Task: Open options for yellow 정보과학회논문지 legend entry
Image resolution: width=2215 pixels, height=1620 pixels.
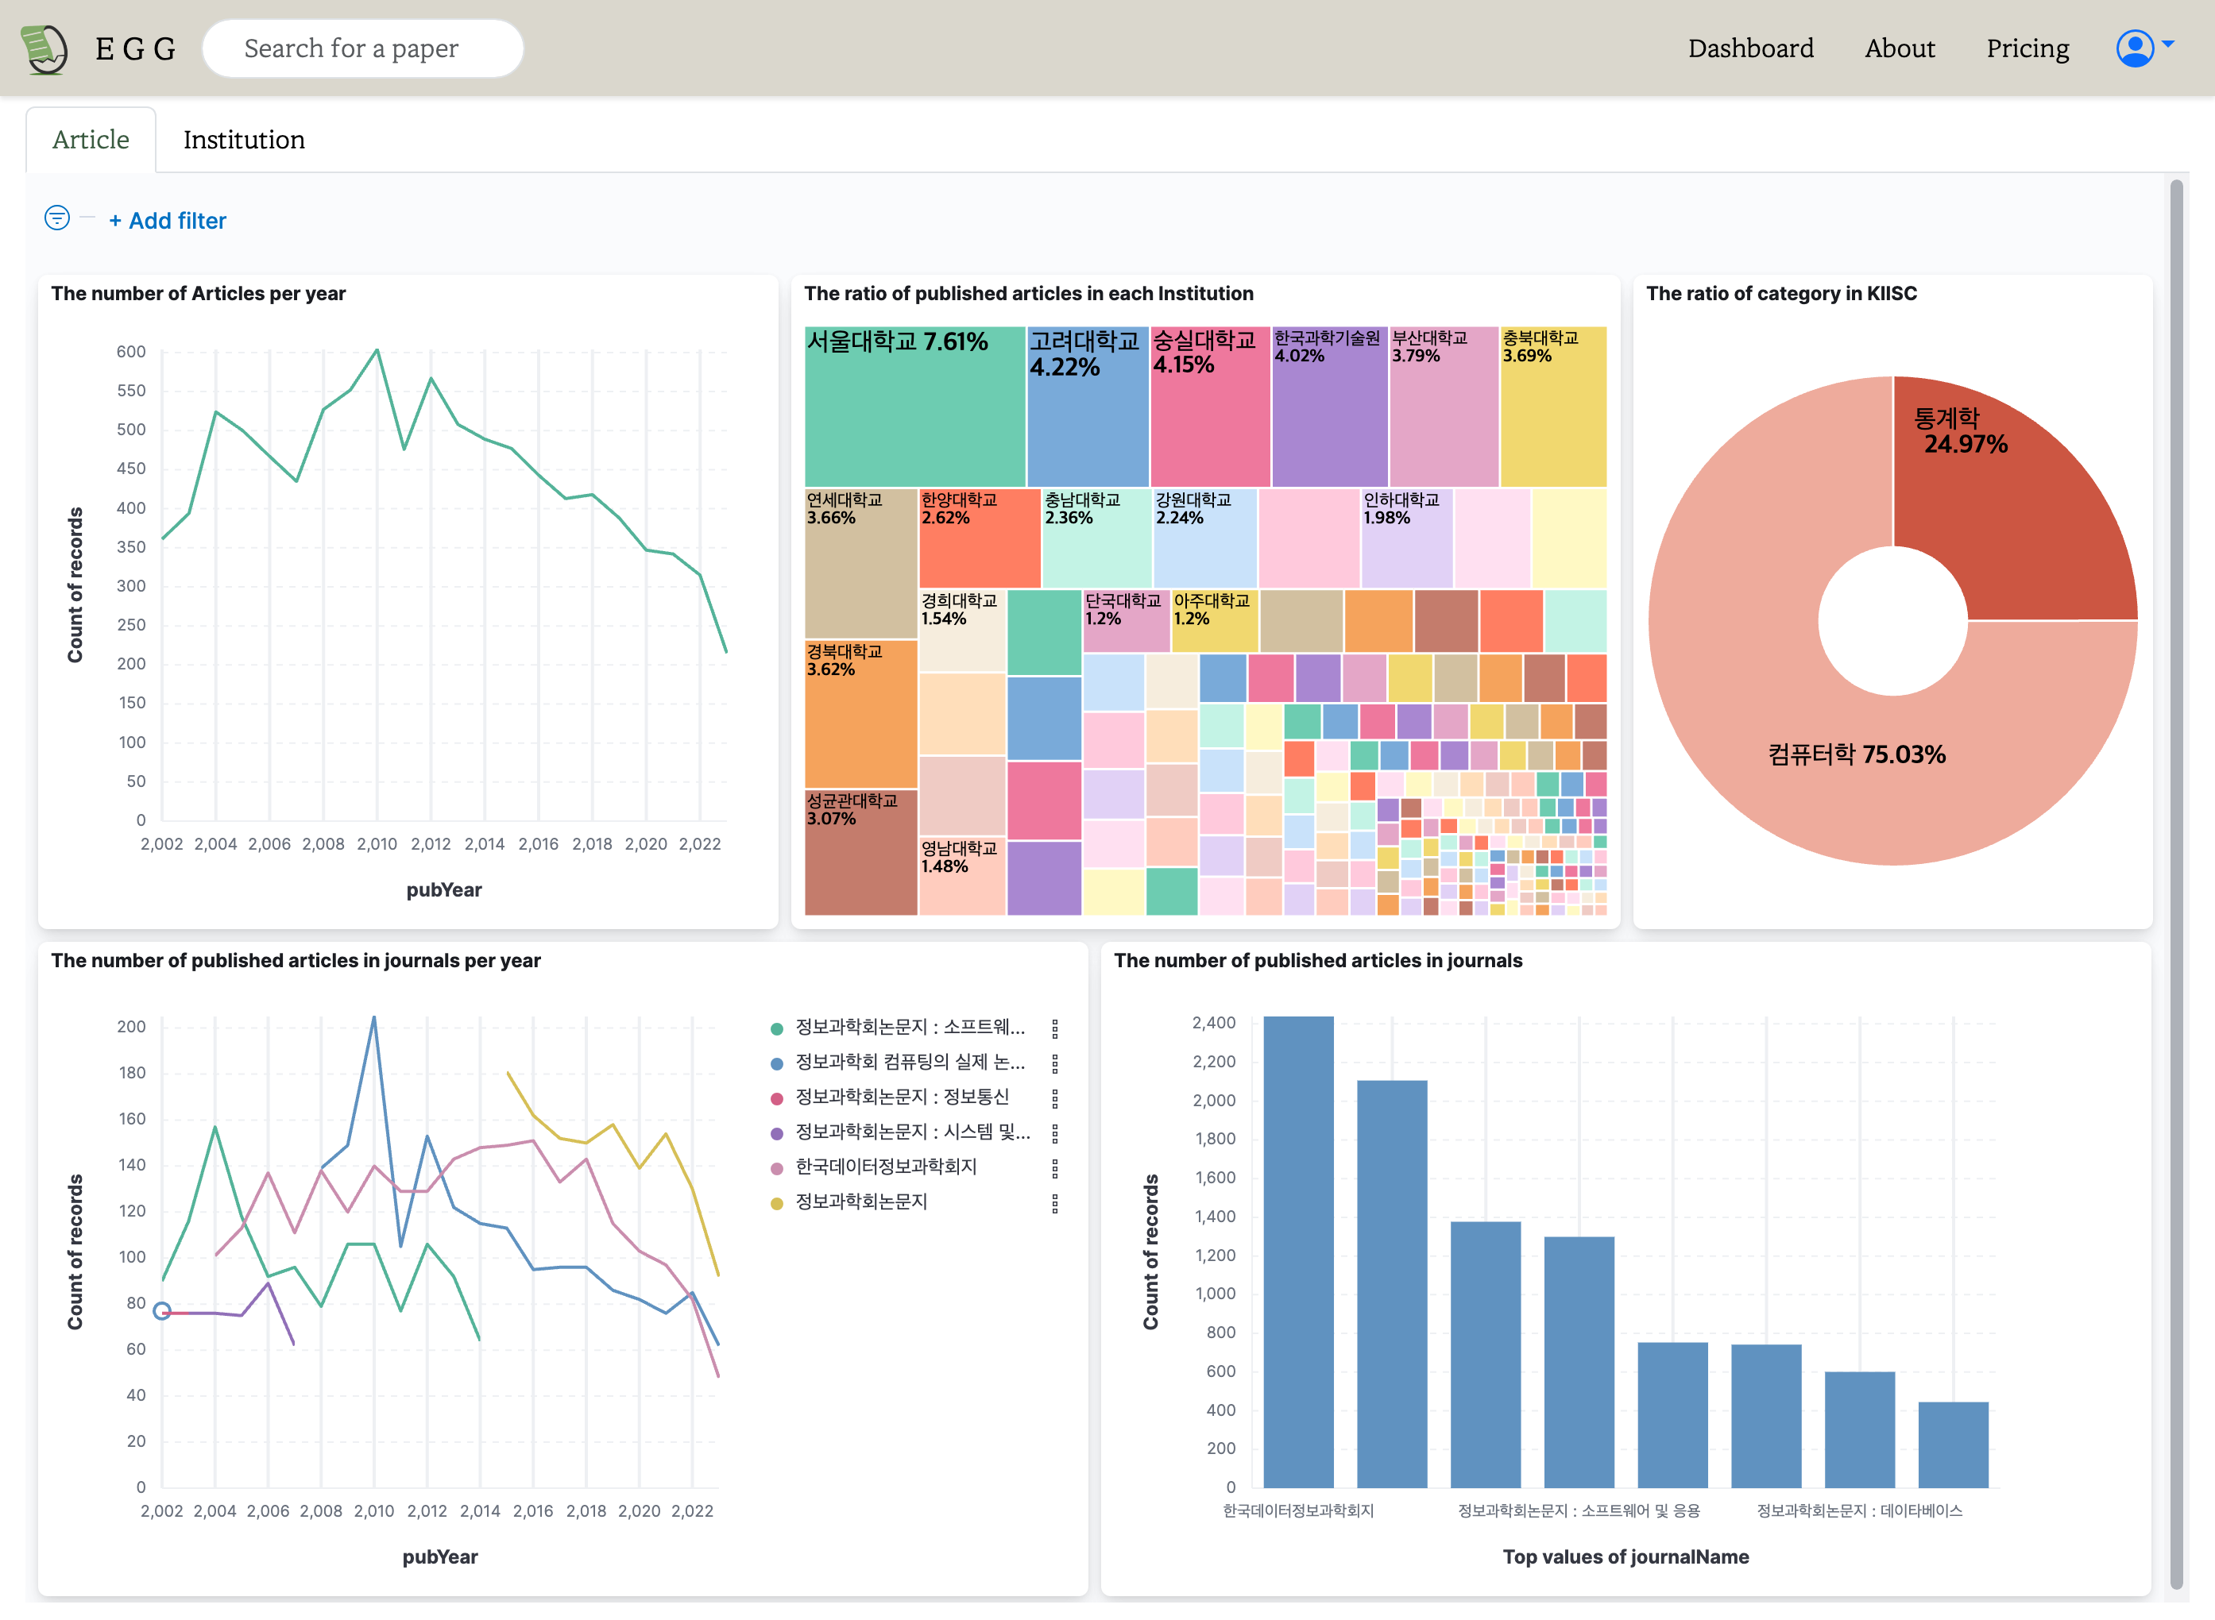Action: coord(1054,1203)
